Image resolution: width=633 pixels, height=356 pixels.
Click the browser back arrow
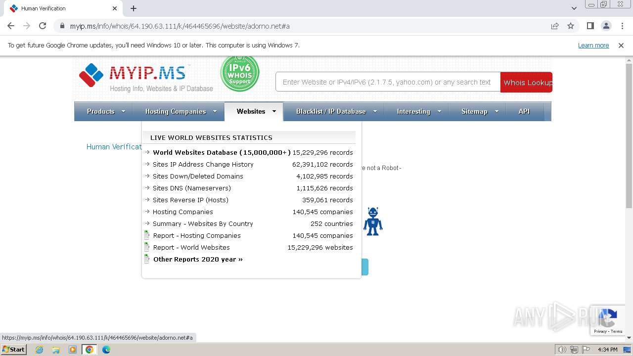(11, 26)
